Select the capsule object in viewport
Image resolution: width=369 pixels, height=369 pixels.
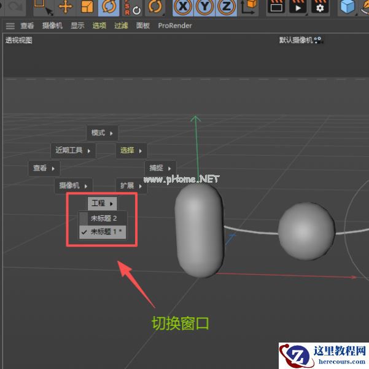point(199,230)
